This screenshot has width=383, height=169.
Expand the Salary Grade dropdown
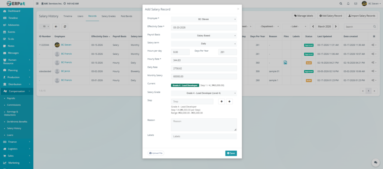click(204, 93)
